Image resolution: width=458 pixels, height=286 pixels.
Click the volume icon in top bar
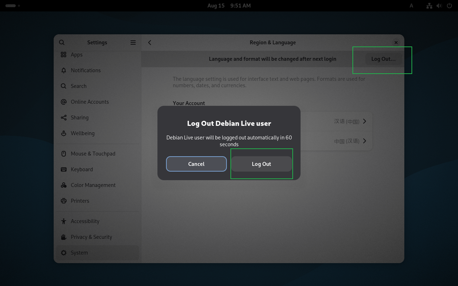tap(439, 6)
